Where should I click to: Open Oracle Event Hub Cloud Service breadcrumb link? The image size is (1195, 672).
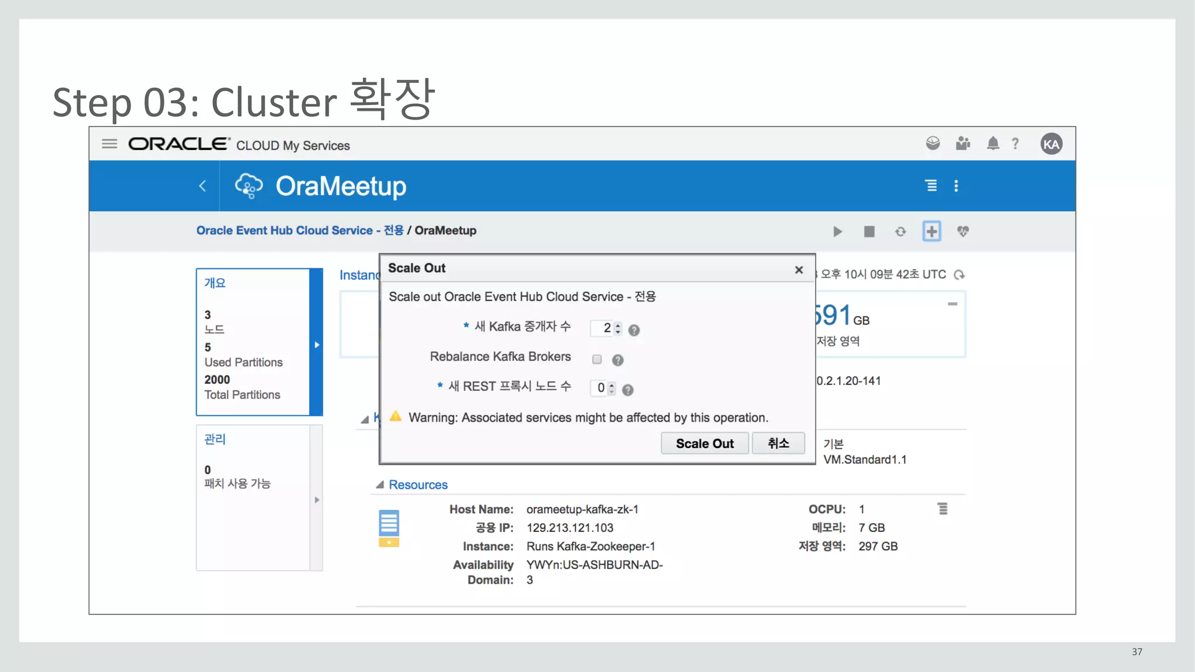coord(300,230)
